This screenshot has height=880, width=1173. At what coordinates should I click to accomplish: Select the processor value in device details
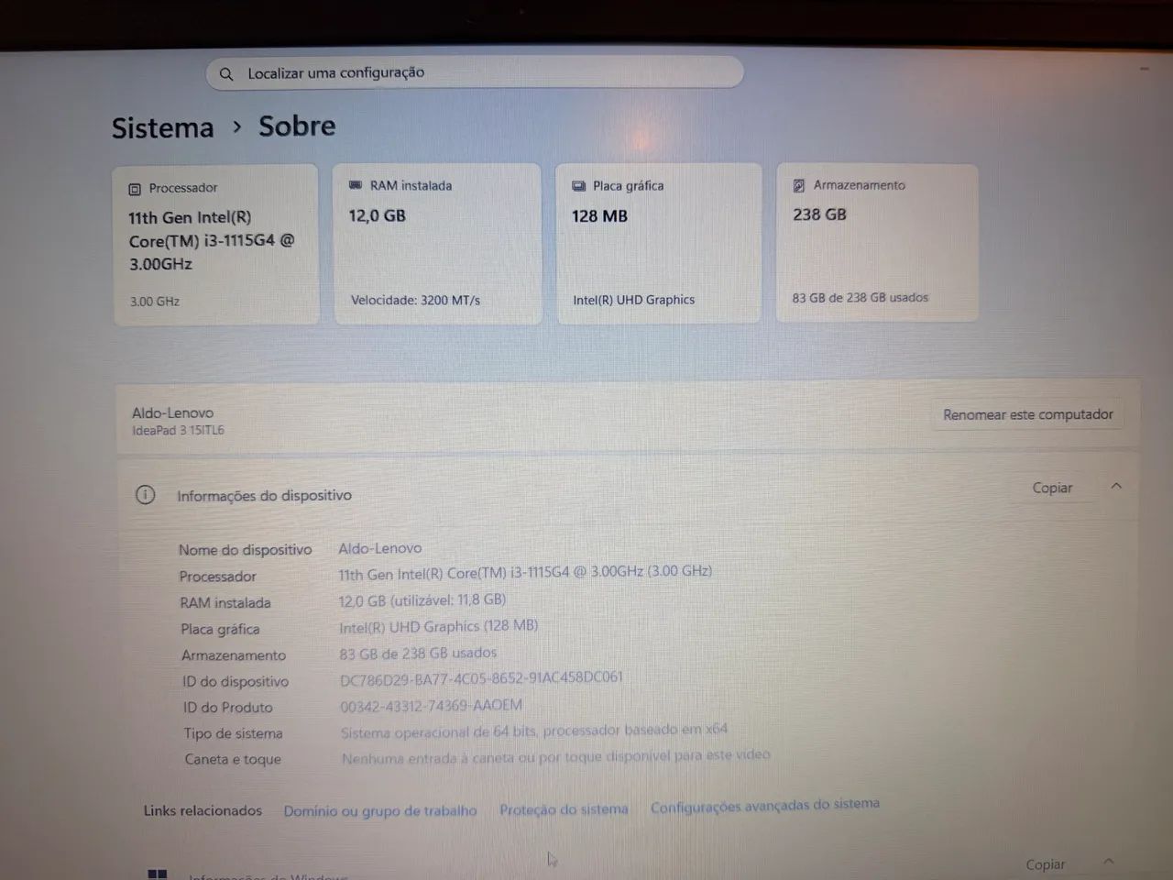point(525,572)
